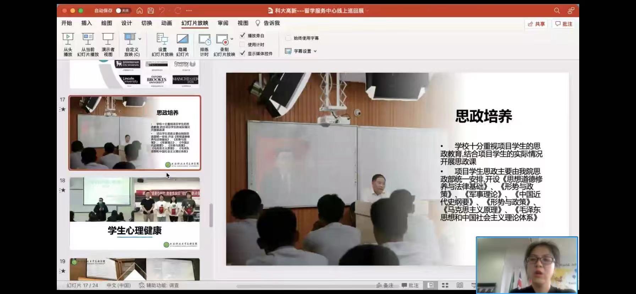Image resolution: width=636 pixels, height=294 pixels.
Task: Click 排练计时 (Rehearse Timings) icon
Action: tap(204, 40)
